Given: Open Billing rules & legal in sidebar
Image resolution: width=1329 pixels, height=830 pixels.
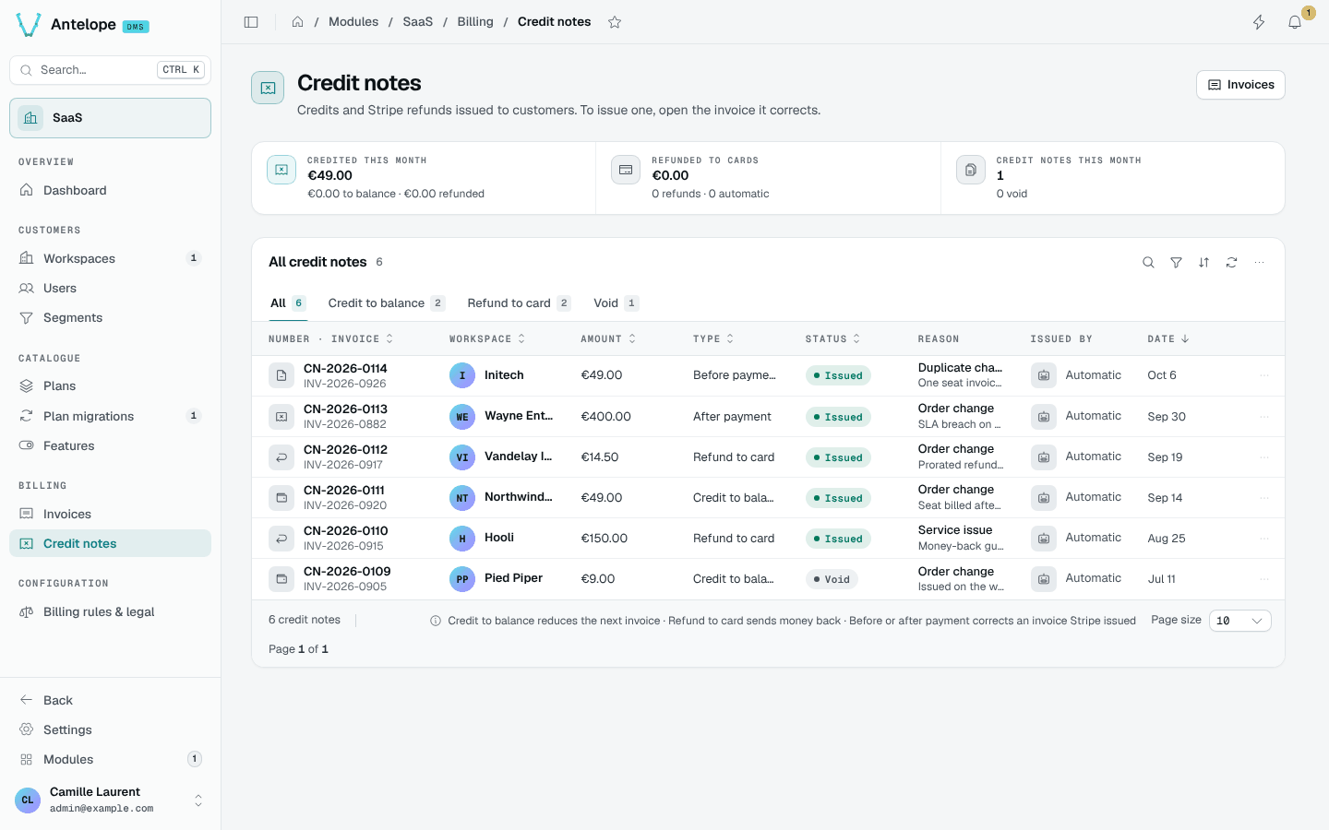Looking at the screenshot, I should [x=110, y=612].
